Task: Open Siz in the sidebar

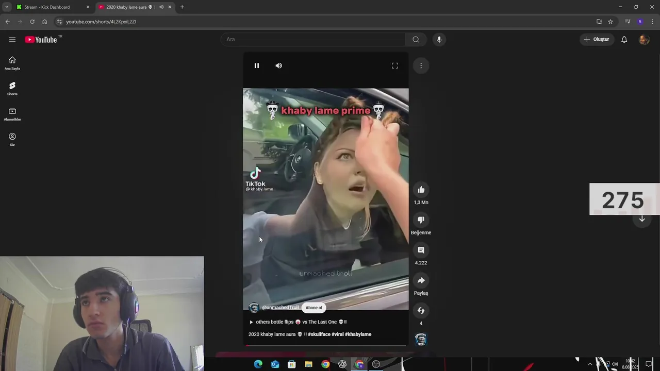Action: coord(12,140)
